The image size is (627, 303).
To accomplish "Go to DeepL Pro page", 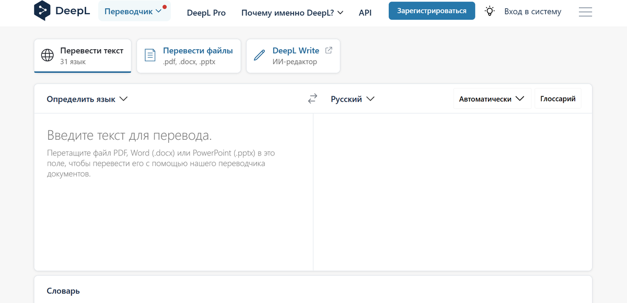I will pos(206,12).
